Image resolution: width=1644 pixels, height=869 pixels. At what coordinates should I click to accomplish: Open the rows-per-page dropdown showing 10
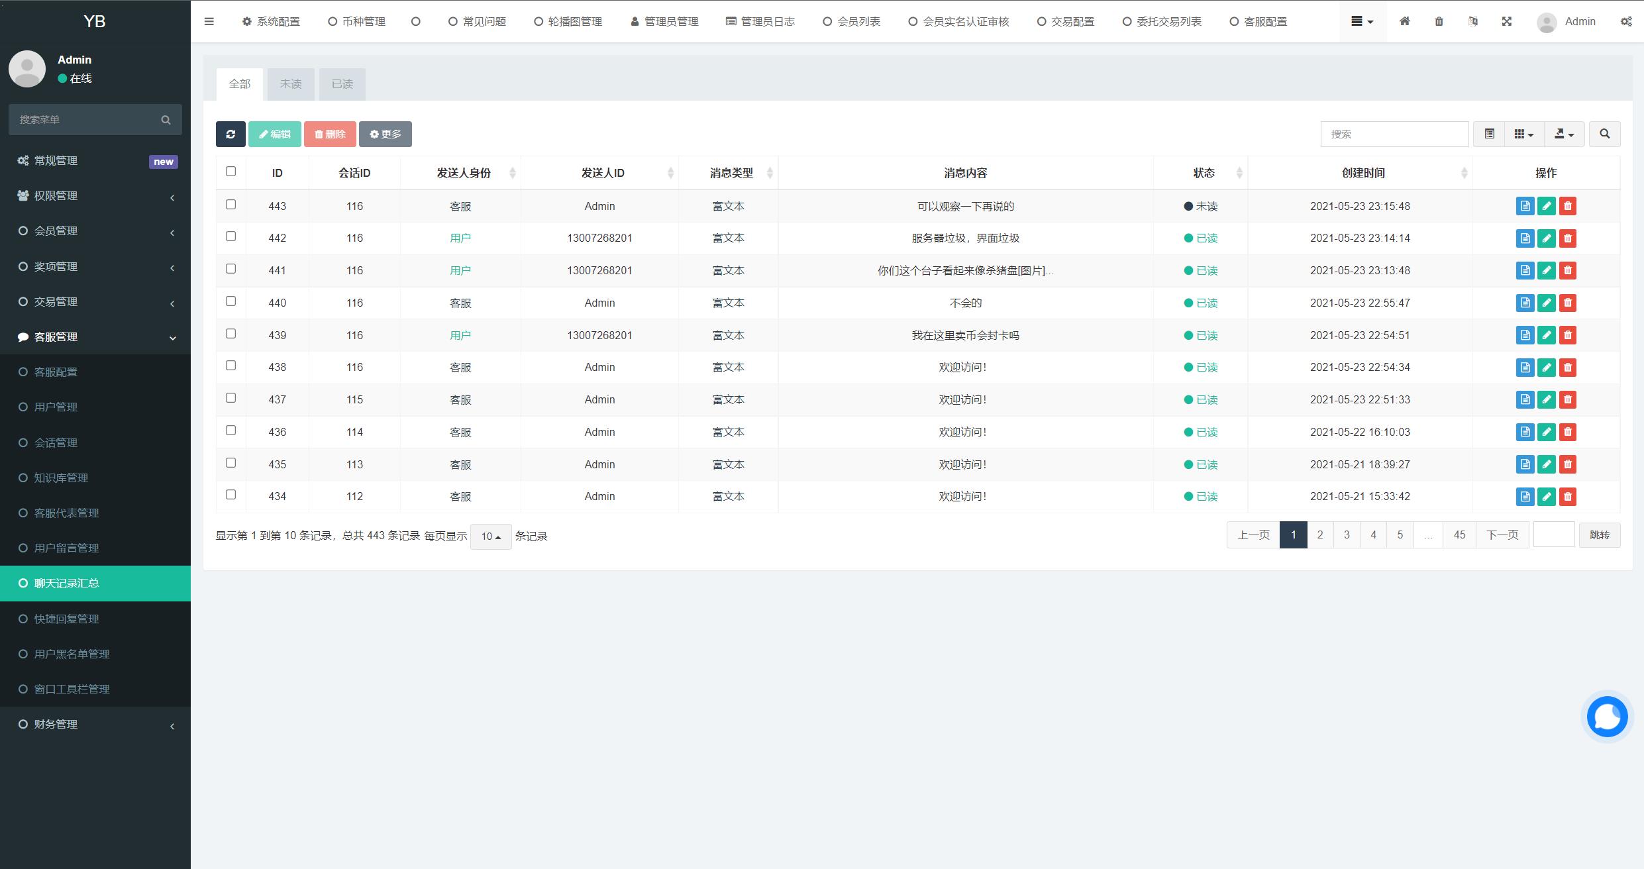coord(491,537)
